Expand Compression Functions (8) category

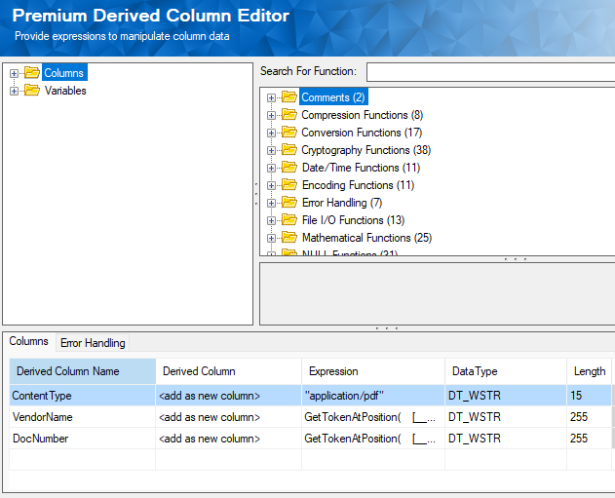tap(271, 115)
